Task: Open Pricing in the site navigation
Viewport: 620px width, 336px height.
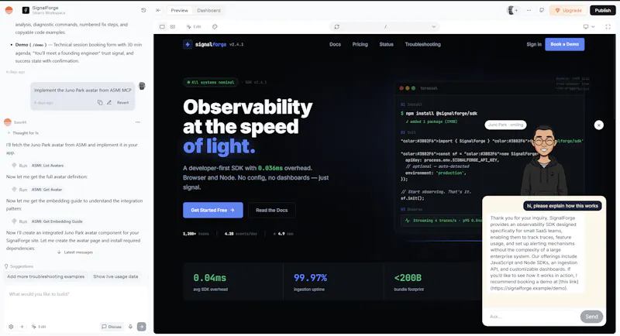Action: 360,44
